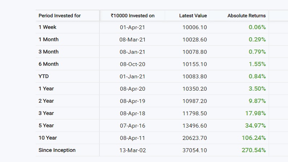Click the 1 Year row label
This screenshot has width=288, height=162.
pos(46,89)
